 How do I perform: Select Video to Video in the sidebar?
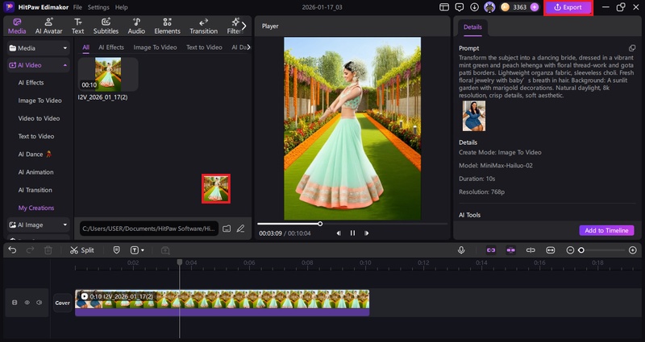coord(39,118)
